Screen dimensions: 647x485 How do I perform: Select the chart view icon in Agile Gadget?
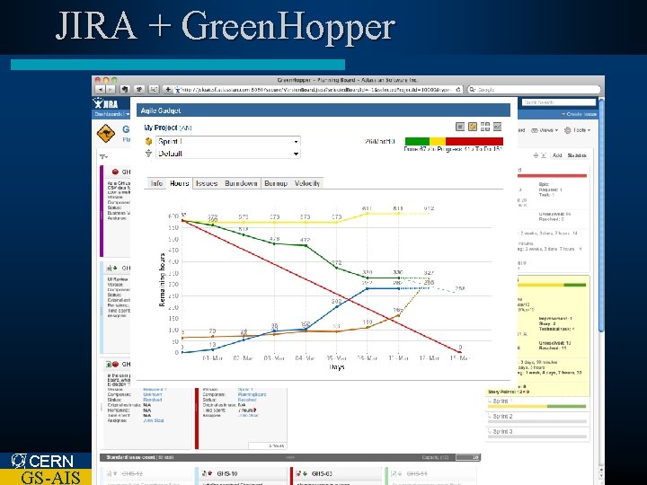(x=498, y=127)
